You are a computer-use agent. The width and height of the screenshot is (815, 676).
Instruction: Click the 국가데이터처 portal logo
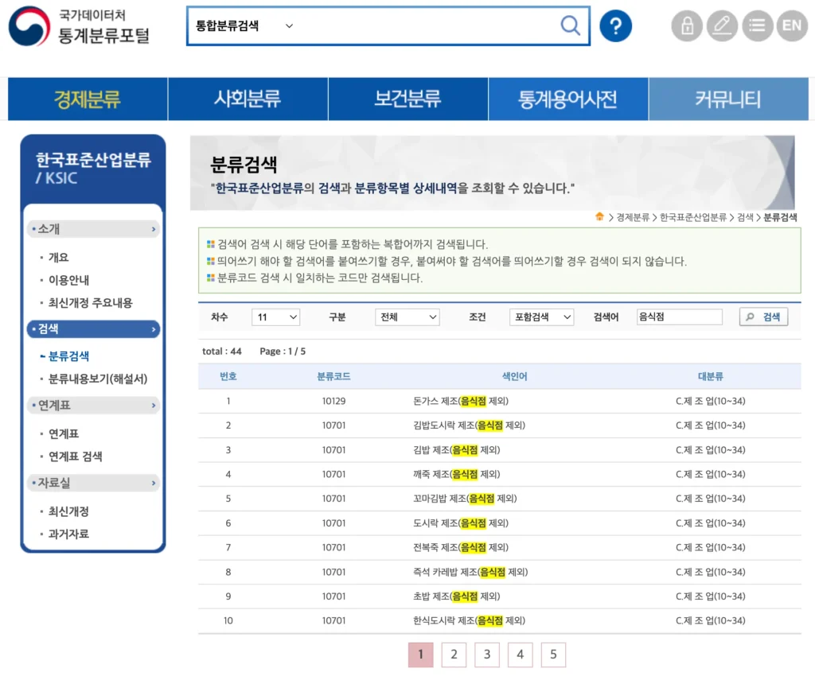(x=80, y=25)
